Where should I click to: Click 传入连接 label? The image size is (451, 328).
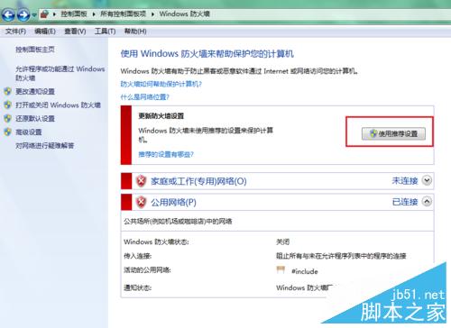tap(138, 256)
